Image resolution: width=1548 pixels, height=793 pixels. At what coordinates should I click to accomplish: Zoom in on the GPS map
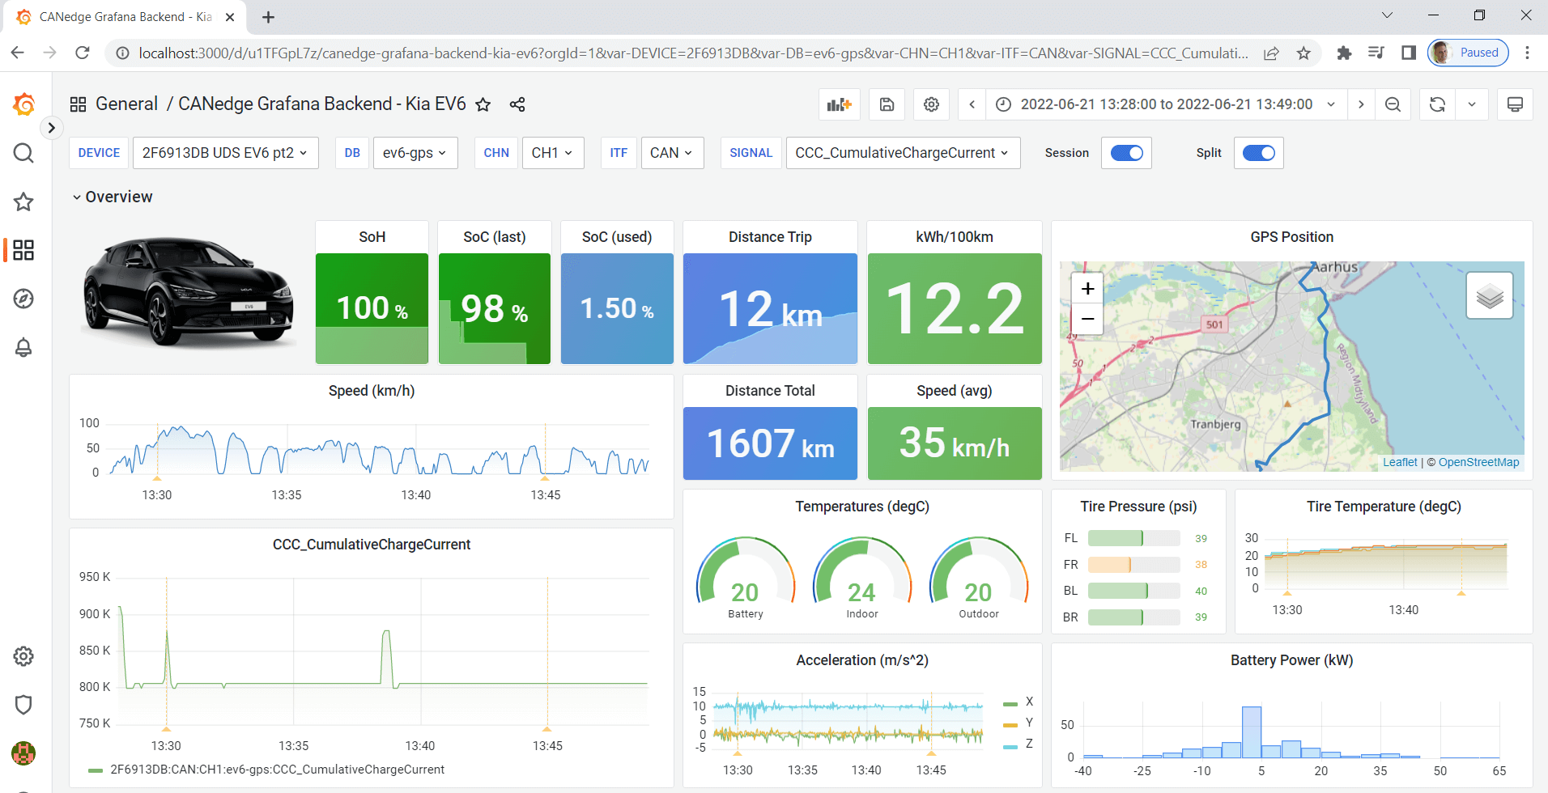[1087, 288]
